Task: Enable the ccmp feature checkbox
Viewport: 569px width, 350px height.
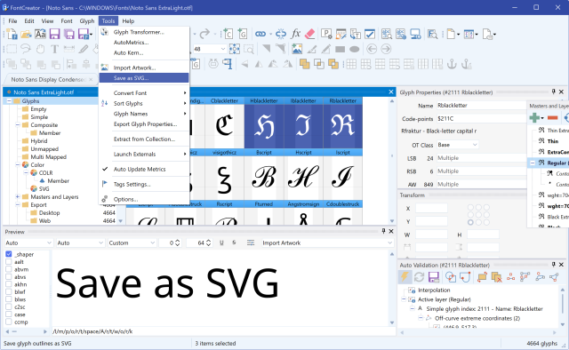Action: point(9,322)
